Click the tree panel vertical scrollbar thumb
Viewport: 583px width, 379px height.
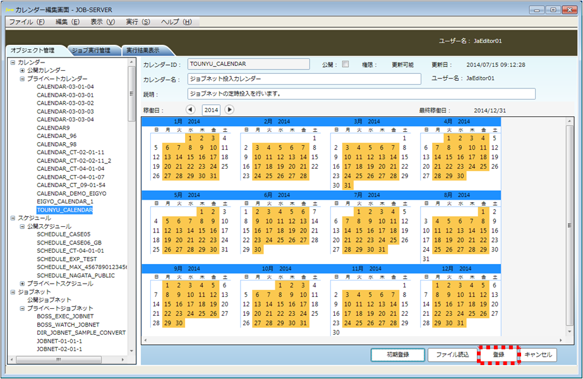131,93
